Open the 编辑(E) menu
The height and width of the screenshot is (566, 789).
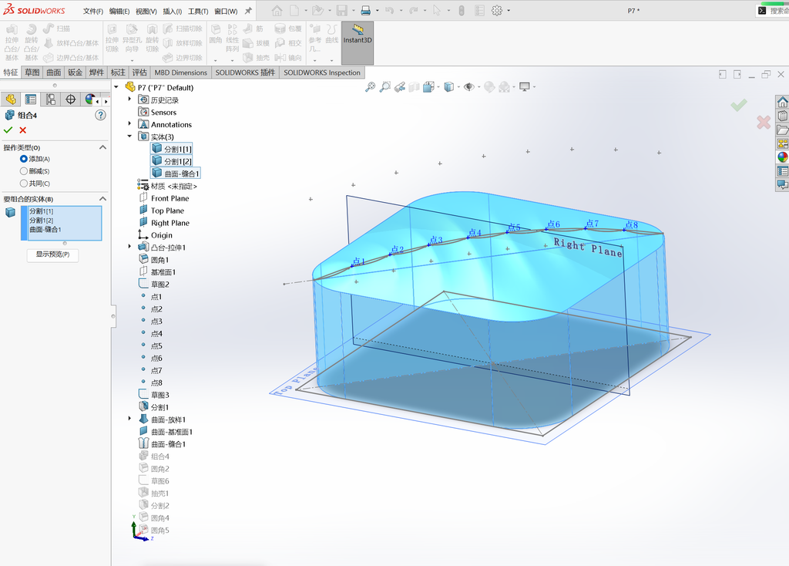click(x=119, y=11)
